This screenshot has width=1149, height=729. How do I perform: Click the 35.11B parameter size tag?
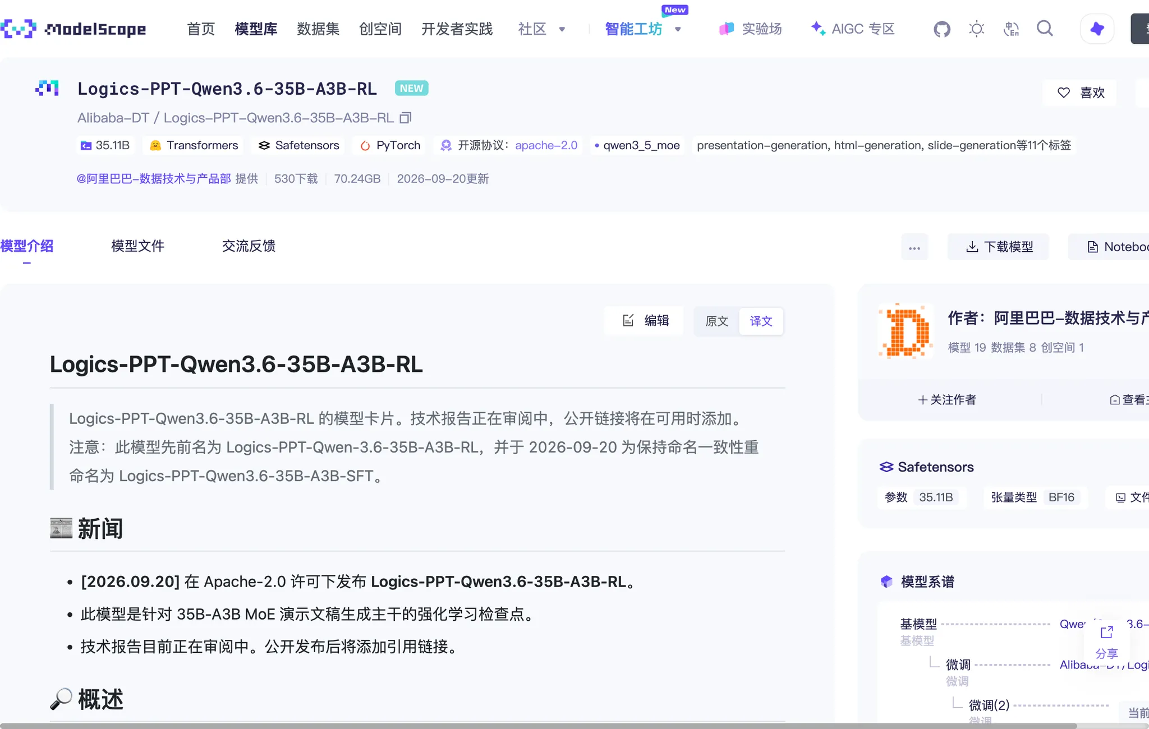[x=105, y=146]
